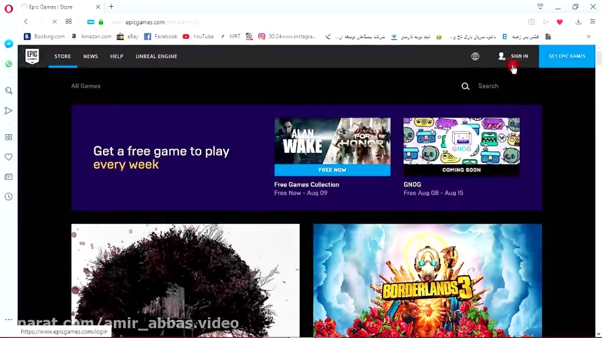Open language globe selector

(476, 56)
